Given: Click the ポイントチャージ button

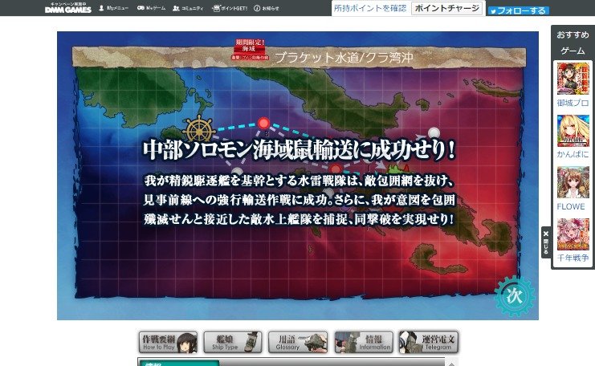Looking at the screenshot, I should click(446, 8).
